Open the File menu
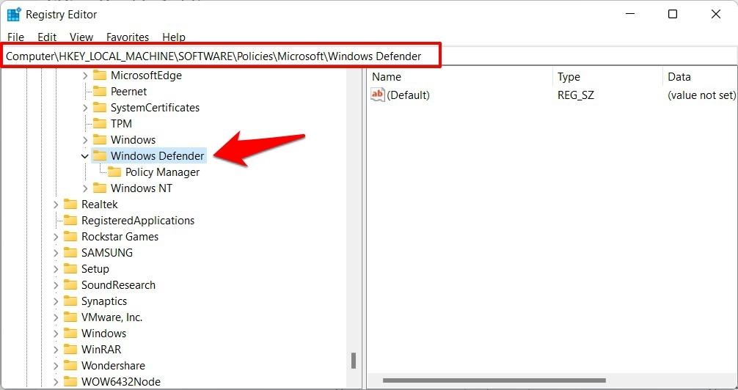738x390 pixels. pyautogui.click(x=15, y=37)
